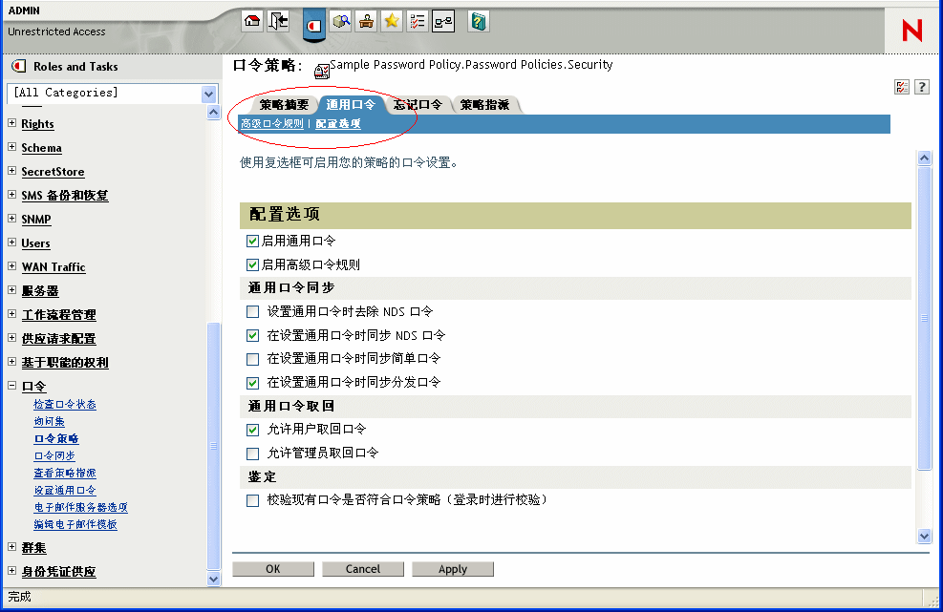Toggle 启用高级口令规则 checkbox
Image resolution: width=943 pixels, height=612 pixels.
252,264
